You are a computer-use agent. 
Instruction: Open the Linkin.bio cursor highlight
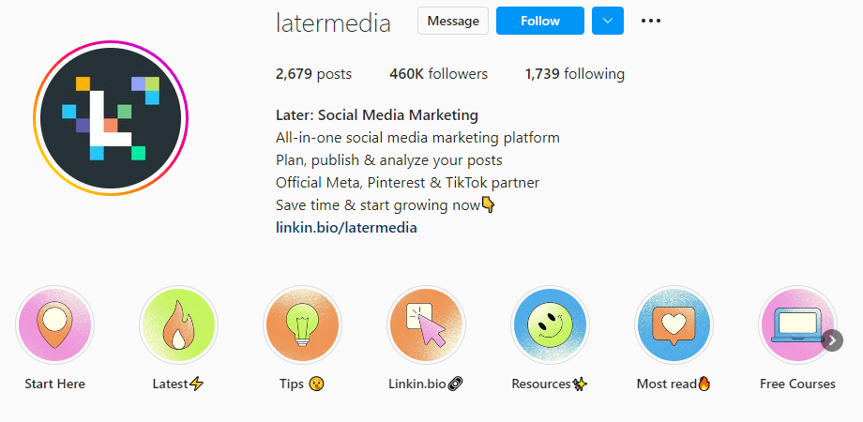point(426,324)
